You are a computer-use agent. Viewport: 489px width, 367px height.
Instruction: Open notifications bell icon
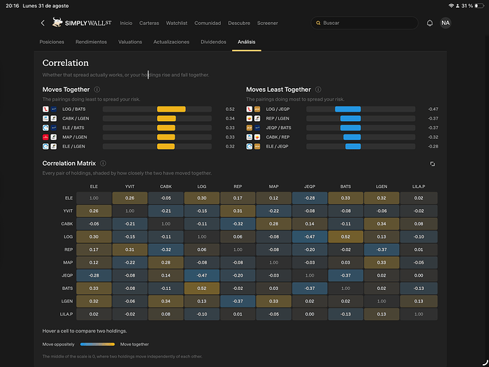click(430, 23)
